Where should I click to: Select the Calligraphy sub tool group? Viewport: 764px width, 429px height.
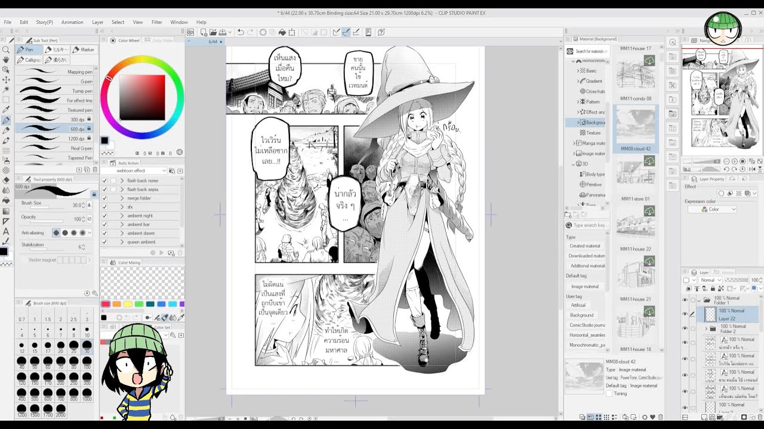(29, 60)
